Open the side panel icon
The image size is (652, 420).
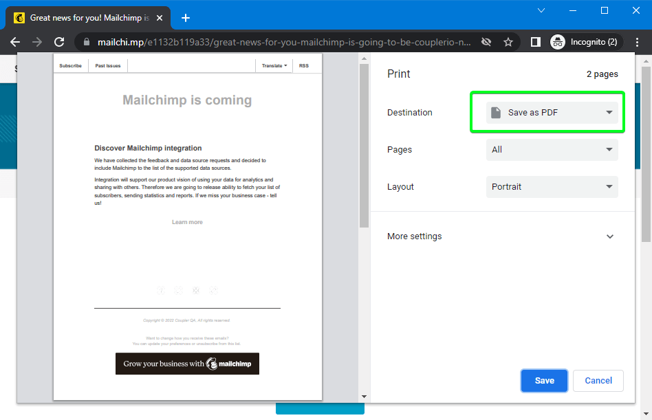536,42
